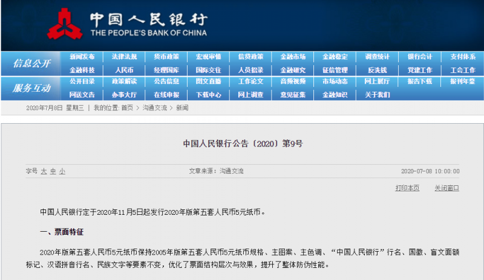Select 关于我们 navigation item

click(x=377, y=95)
